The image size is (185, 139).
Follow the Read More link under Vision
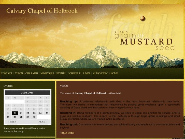[68, 133]
